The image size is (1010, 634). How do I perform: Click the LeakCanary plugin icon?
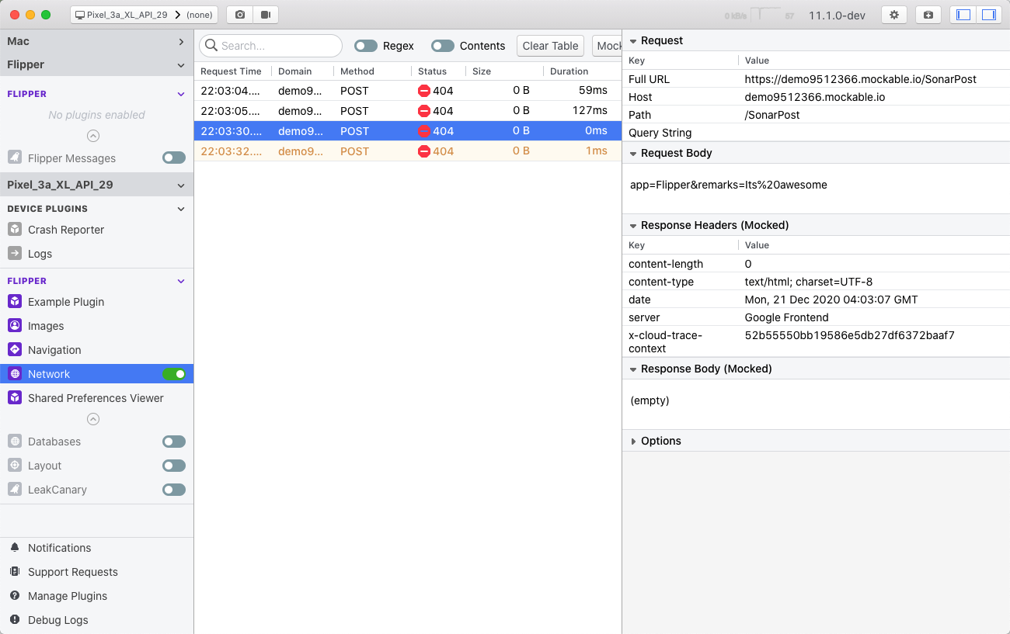tap(14, 490)
